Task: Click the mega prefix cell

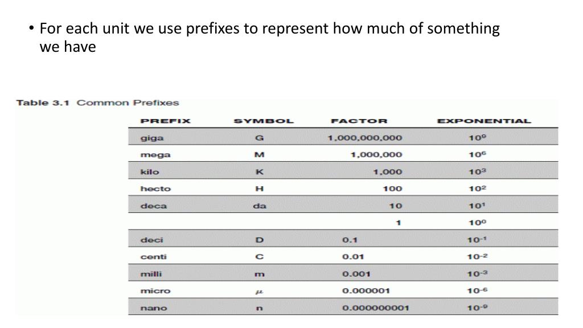Action: tap(155, 155)
